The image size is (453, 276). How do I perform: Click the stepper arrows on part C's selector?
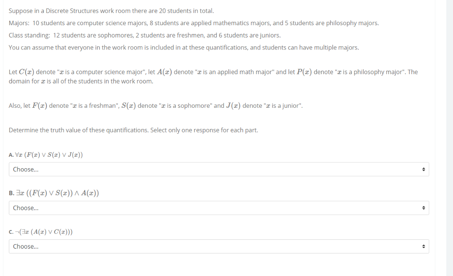click(x=423, y=246)
